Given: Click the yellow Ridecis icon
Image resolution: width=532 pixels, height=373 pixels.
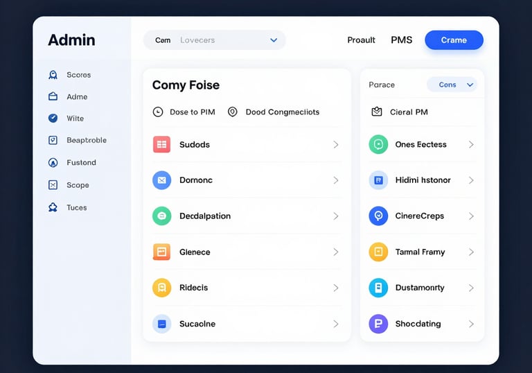Looking at the screenshot, I should coord(162,288).
